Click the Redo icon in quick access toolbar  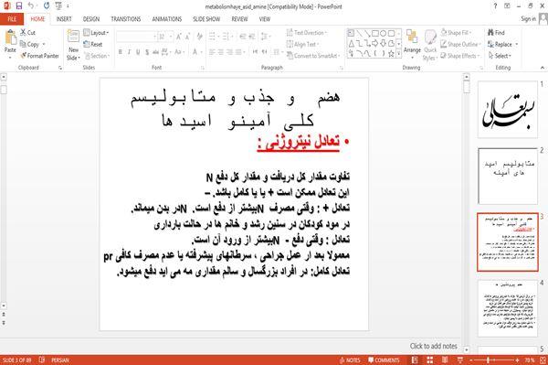[47, 6]
